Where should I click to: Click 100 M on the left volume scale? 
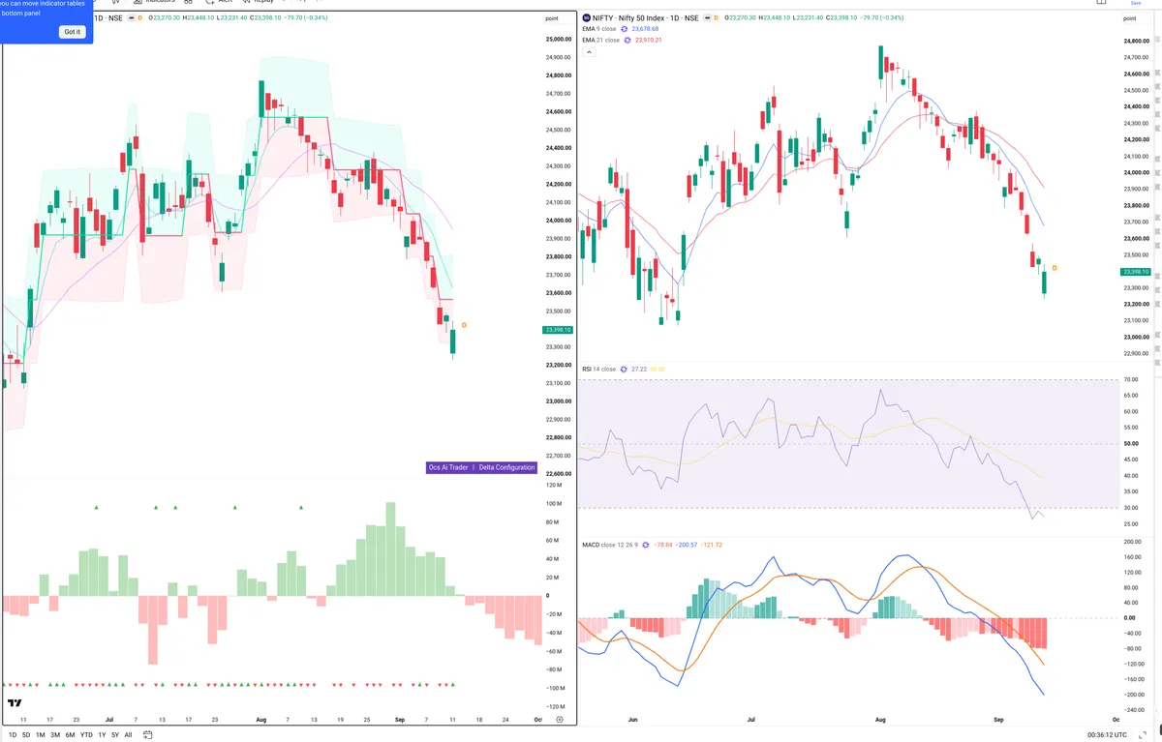click(554, 504)
